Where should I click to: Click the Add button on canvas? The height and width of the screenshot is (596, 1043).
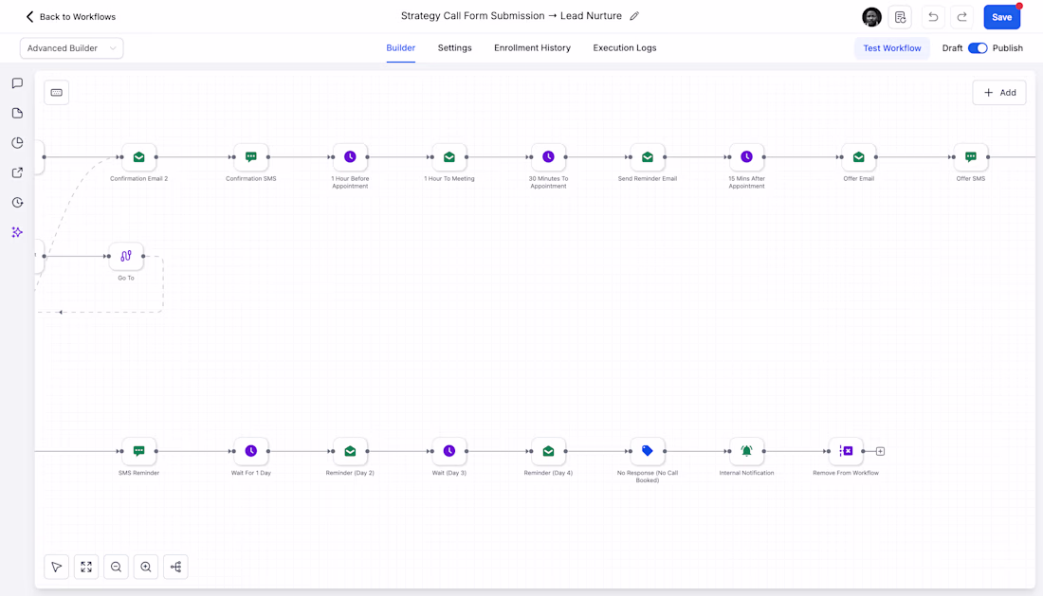[x=999, y=92]
